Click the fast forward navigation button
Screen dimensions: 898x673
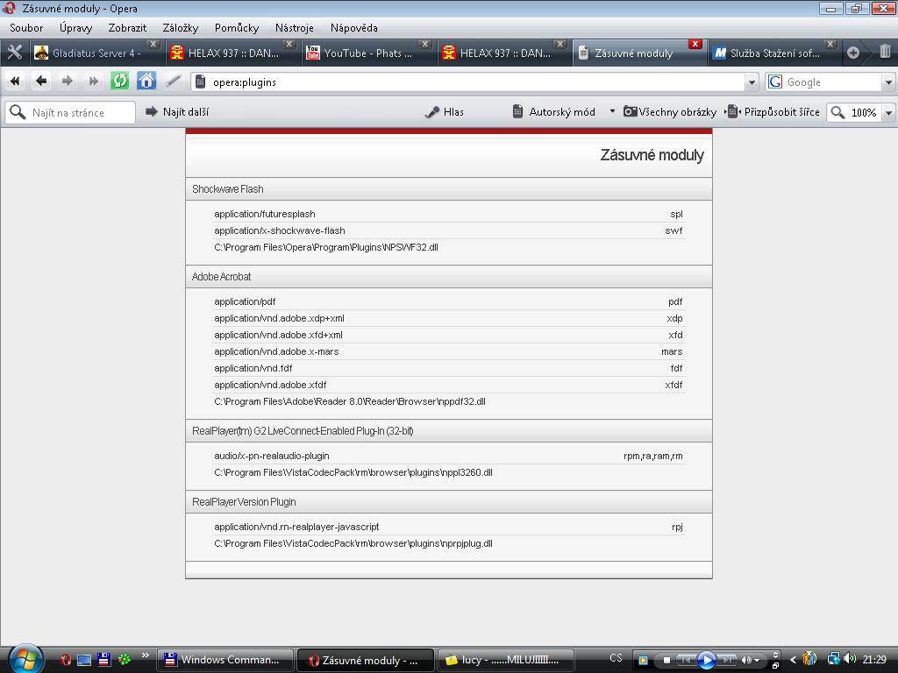click(93, 81)
